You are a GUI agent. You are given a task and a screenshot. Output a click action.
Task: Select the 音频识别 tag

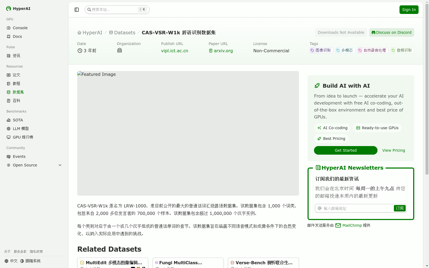click(402, 50)
